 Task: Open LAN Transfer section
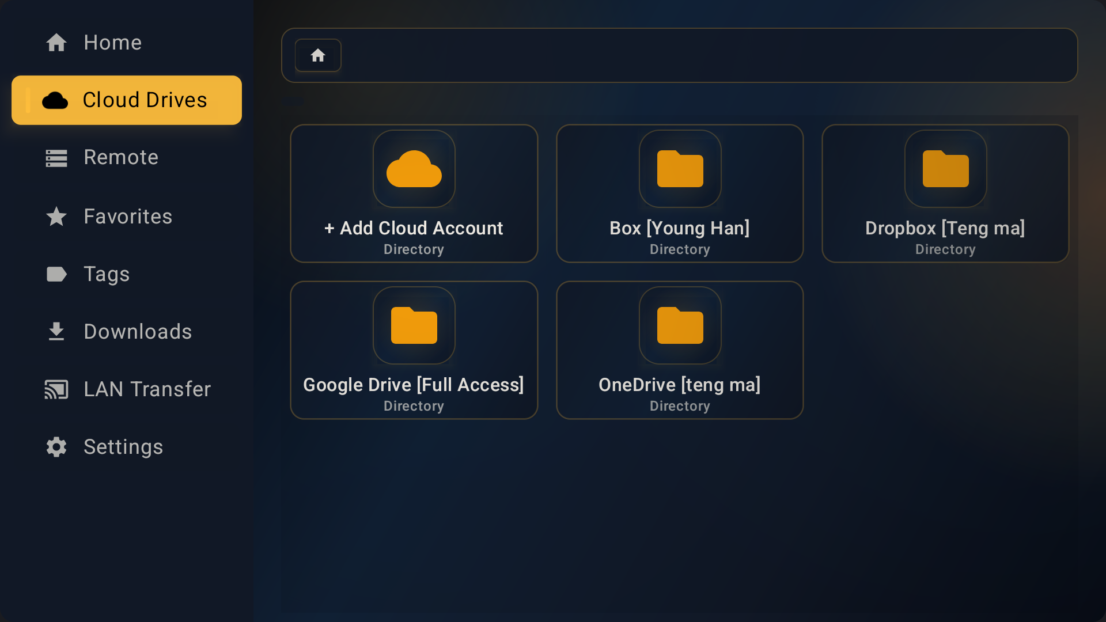pyautogui.click(x=127, y=389)
